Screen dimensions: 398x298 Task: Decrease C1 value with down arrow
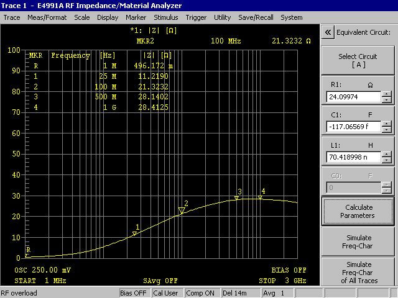point(387,130)
